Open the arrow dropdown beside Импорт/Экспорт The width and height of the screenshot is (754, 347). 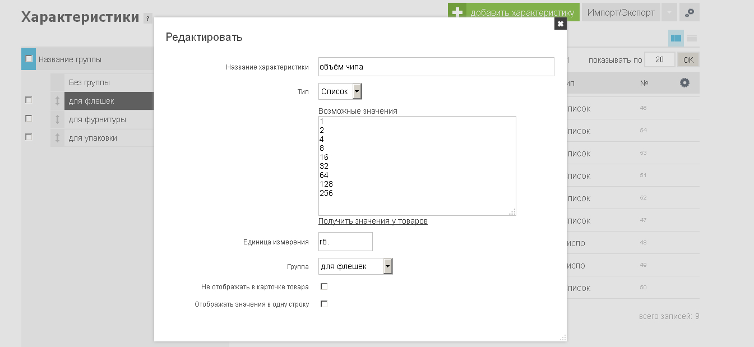point(669,12)
